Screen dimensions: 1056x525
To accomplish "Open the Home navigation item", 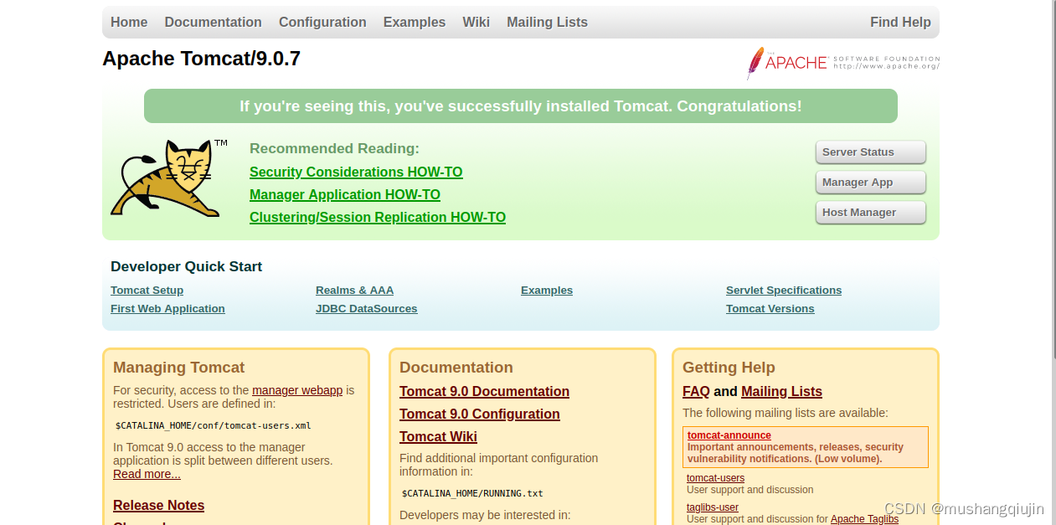I will click(129, 23).
